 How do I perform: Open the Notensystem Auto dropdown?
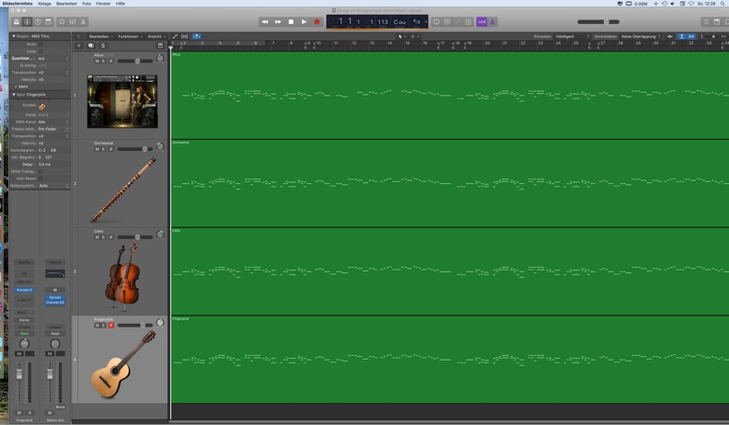[53, 185]
